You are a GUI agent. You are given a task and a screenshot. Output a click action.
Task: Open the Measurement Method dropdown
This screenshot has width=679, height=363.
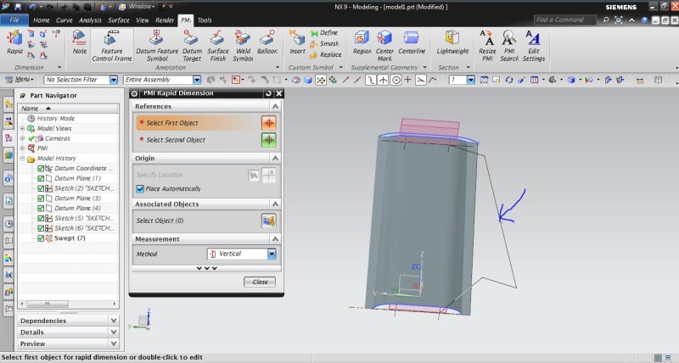tap(272, 254)
